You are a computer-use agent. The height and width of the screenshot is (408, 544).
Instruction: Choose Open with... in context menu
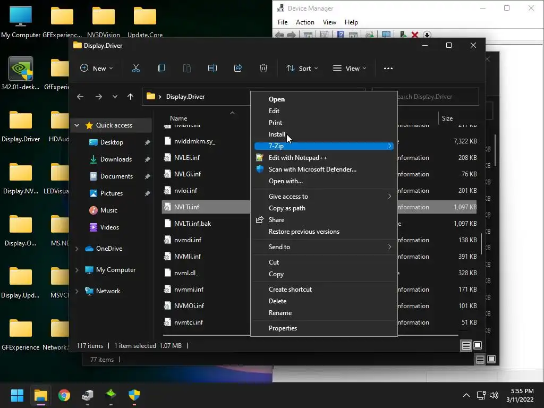pos(324,181)
